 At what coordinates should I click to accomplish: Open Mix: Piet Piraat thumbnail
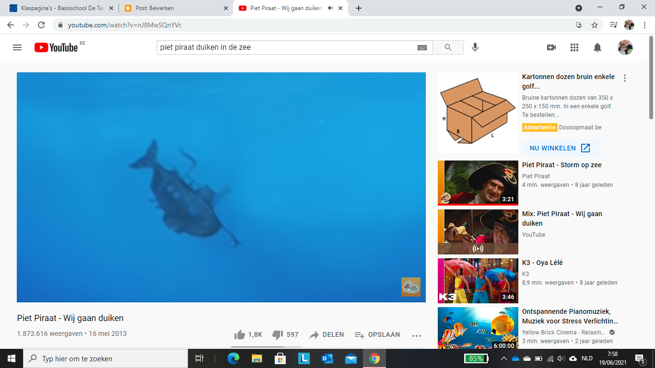click(x=478, y=232)
